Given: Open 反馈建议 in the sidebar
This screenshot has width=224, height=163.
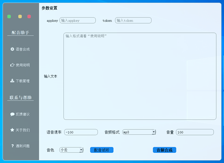Looking at the screenshot, I should pos(20,114).
